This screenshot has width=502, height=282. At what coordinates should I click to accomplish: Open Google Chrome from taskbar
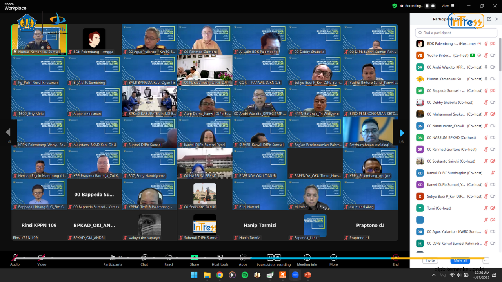pos(220,275)
